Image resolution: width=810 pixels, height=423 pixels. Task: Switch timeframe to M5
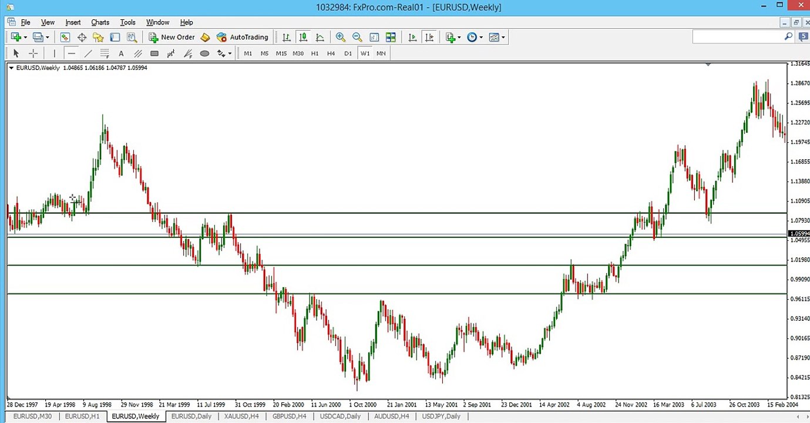click(x=265, y=53)
